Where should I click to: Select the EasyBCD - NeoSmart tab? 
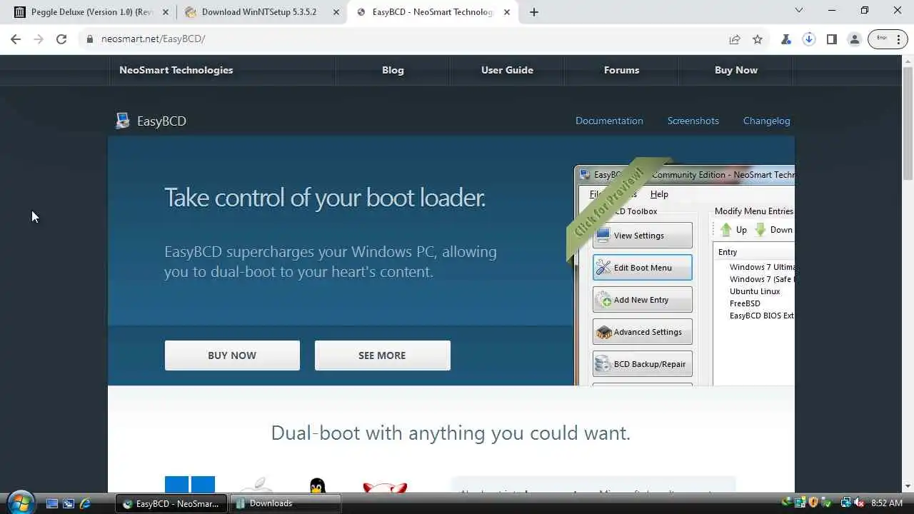(x=433, y=12)
